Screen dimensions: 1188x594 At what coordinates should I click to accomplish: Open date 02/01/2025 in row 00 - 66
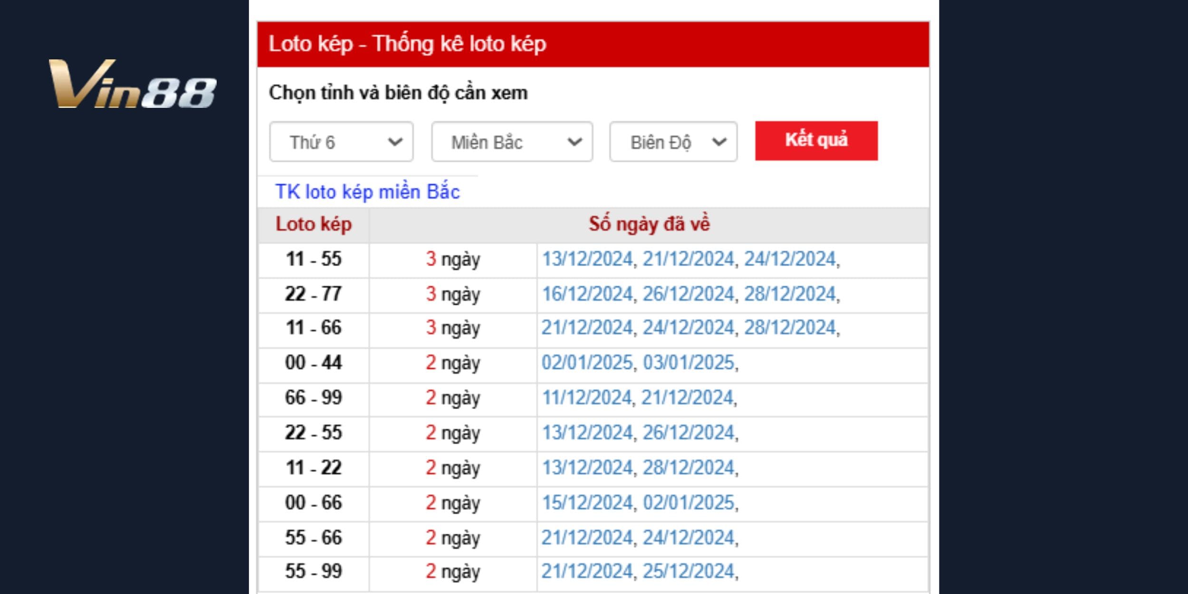tap(689, 502)
